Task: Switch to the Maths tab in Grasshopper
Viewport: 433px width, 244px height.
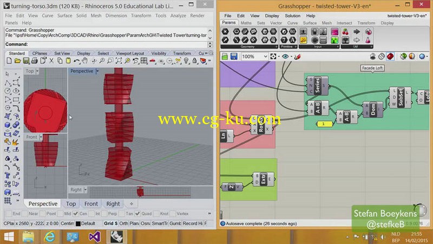Action: point(246,23)
